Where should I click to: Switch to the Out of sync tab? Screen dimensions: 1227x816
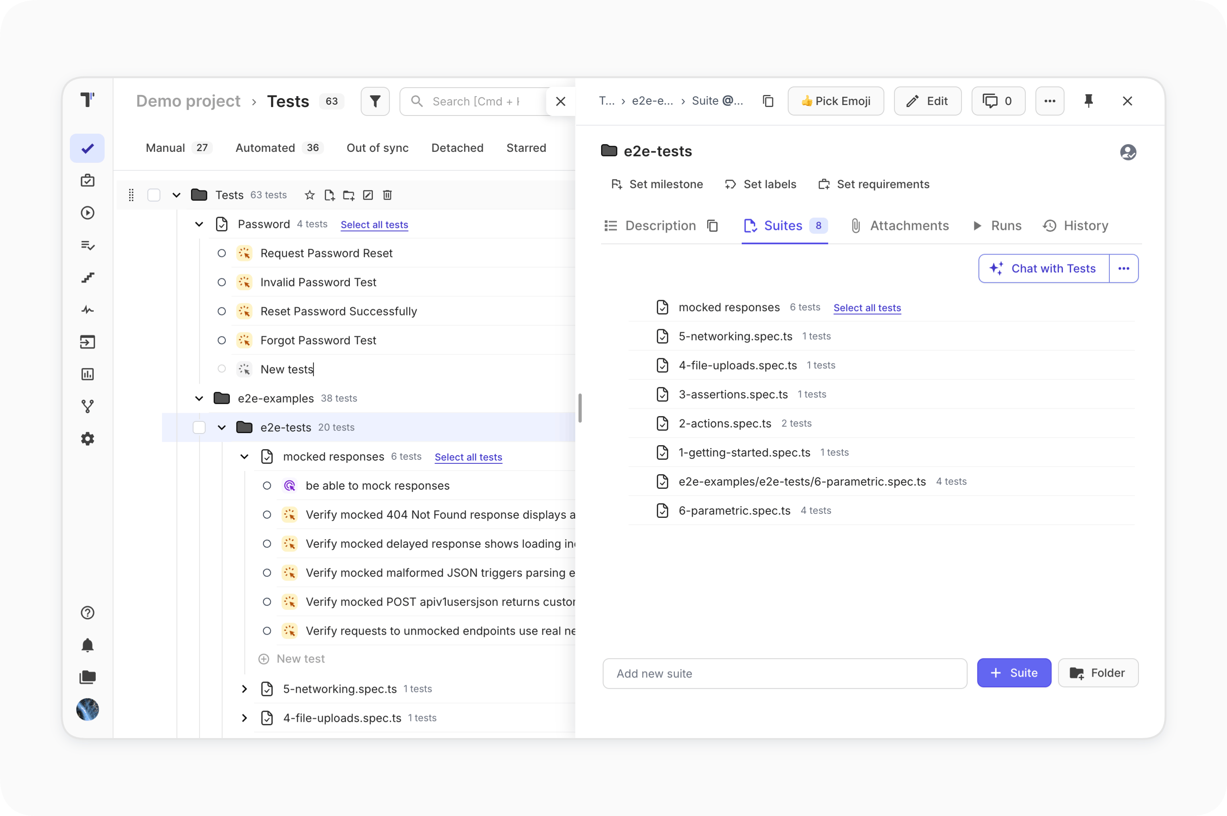378,148
